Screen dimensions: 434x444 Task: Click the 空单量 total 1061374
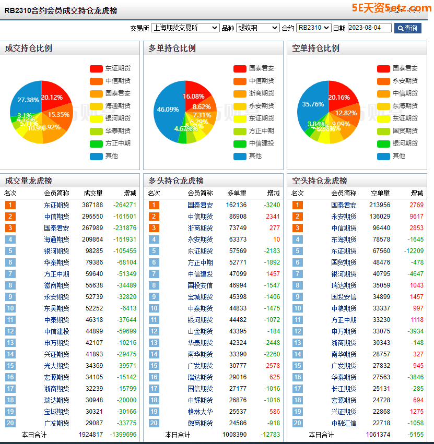point(378,435)
